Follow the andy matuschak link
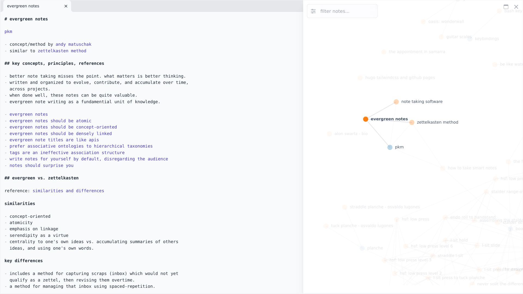The width and height of the screenshot is (523, 294). click(73, 44)
